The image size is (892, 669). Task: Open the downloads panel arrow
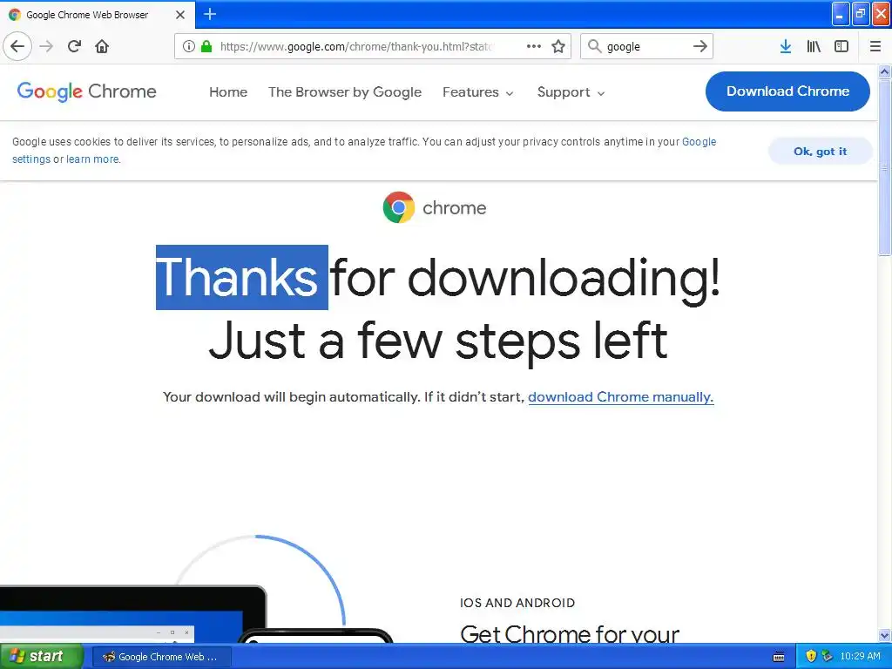pyautogui.click(x=786, y=46)
